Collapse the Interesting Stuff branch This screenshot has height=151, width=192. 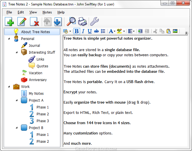pos(17,53)
